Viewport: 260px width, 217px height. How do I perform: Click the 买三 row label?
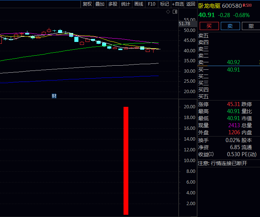tap(203, 83)
